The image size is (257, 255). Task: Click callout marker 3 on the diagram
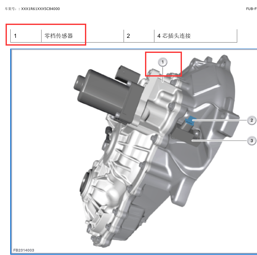point(251,141)
